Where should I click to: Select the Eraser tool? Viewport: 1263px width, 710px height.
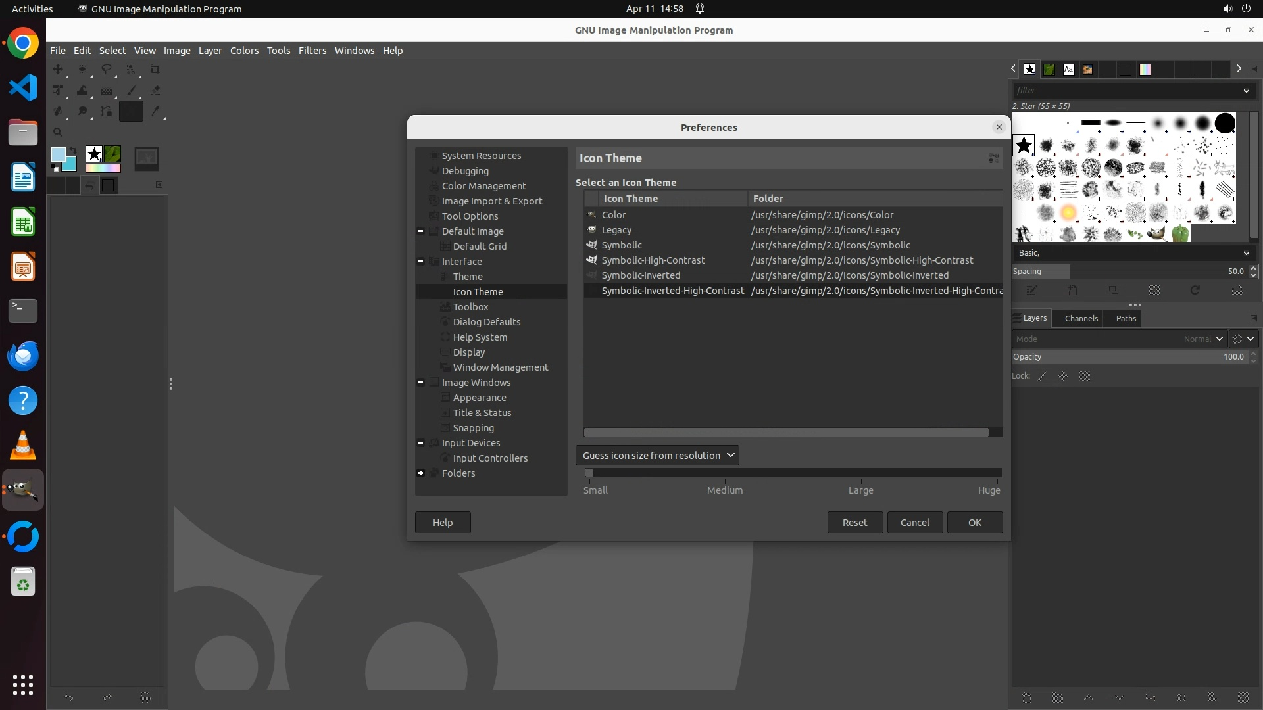pos(155,91)
